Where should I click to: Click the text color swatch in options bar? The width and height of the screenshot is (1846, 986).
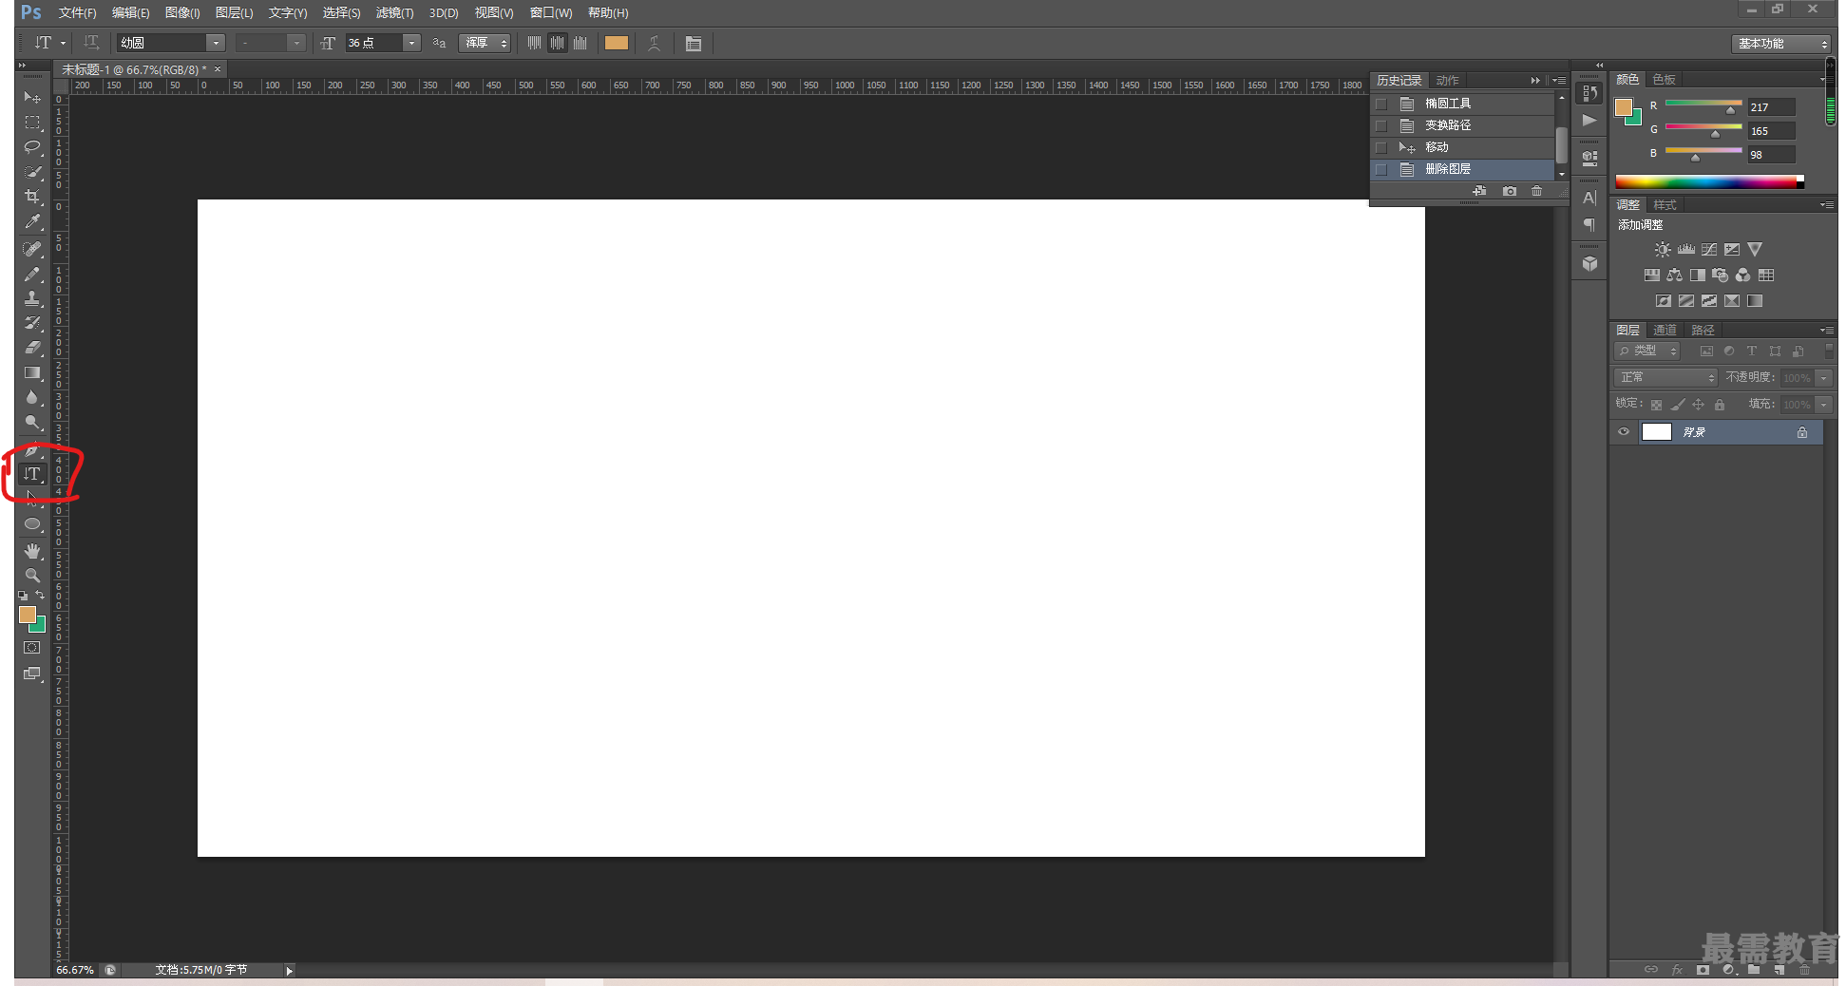(x=617, y=43)
